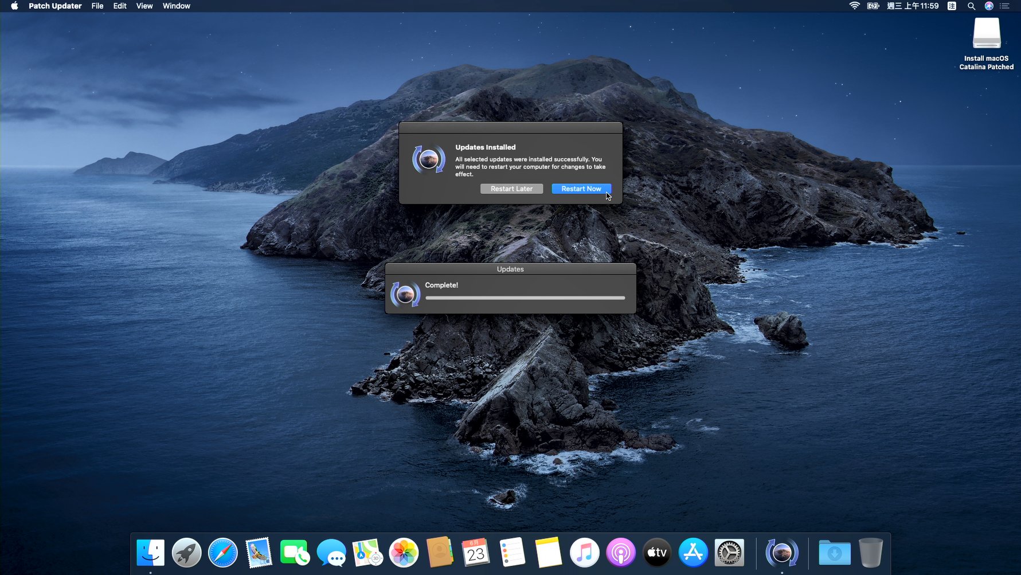Open the Photos app in Dock
This screenshot has height=575, width=1021.
pos(404,553)
